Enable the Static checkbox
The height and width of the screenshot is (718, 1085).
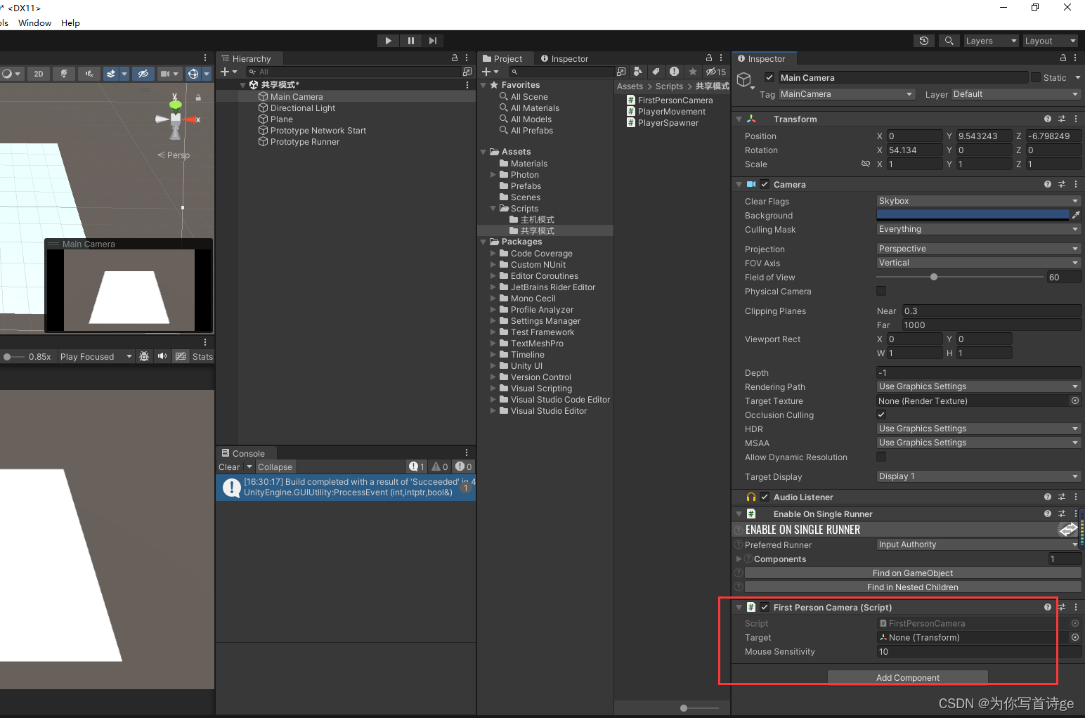[1036, 77]
